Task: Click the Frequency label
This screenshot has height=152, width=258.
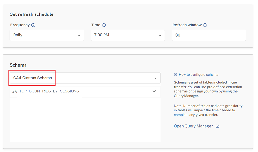Action: [x=20, y=25]
